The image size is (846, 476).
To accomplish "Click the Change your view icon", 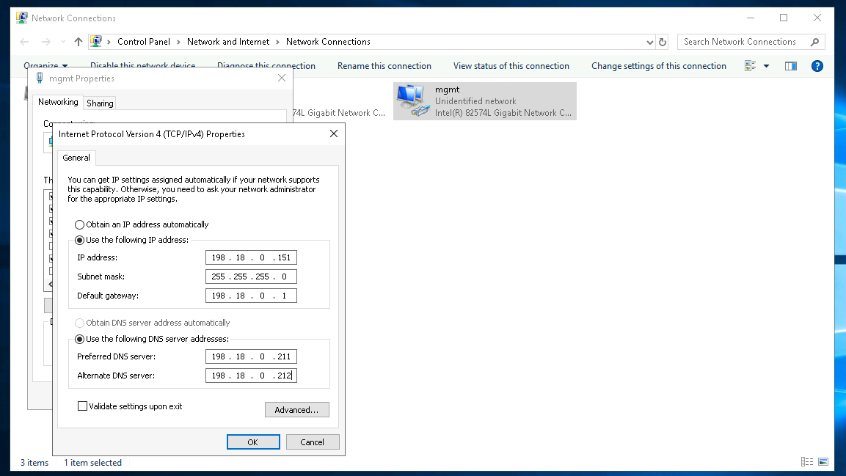I will pyautogui.click(x=751, y=66).
